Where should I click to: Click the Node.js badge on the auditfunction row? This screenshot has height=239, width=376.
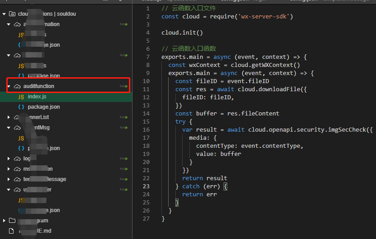coord(123,86)
